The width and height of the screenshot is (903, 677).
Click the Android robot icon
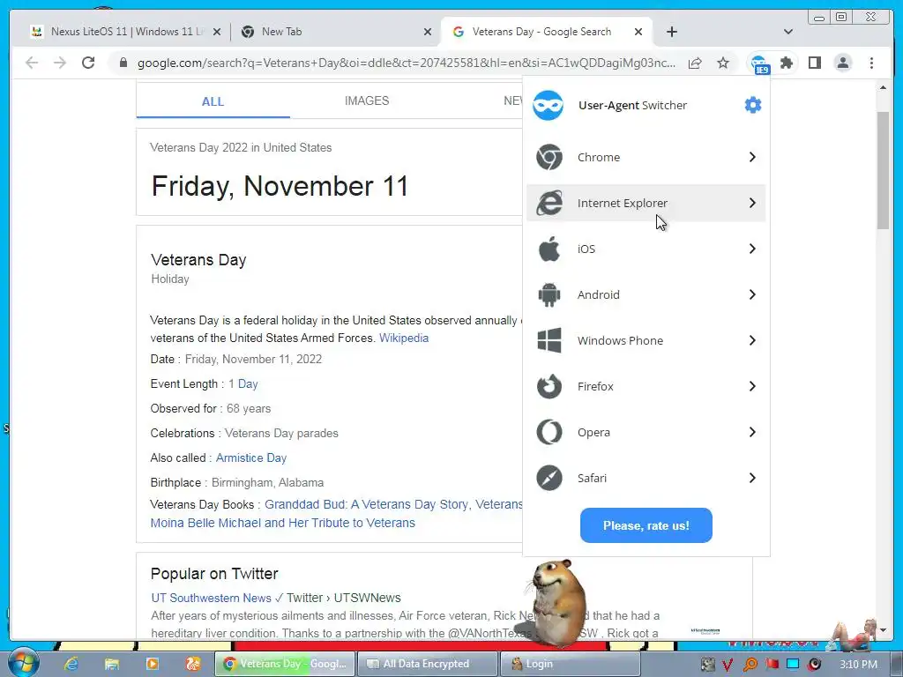[x=549, y=294]
